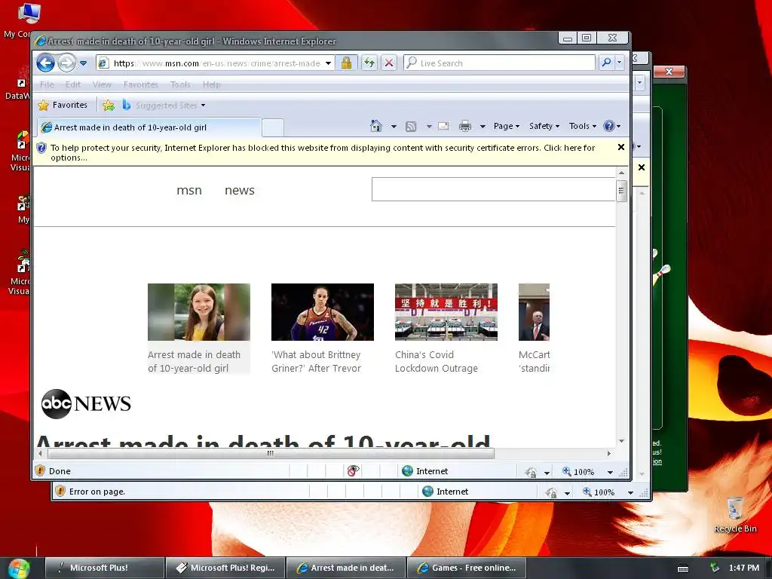
Task: Open the girl's photo thumbnail story
Action: [199, 311]
